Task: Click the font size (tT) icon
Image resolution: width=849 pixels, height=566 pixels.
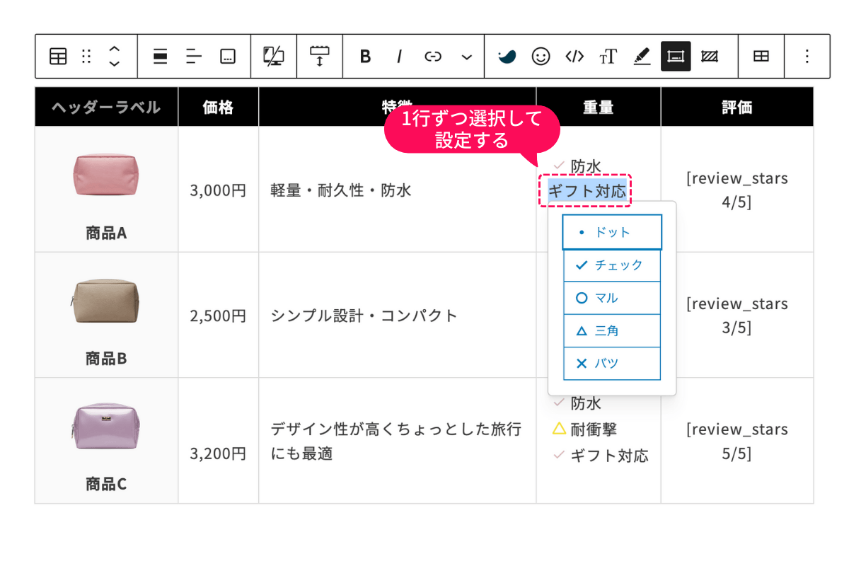Action: coord(608,56)
